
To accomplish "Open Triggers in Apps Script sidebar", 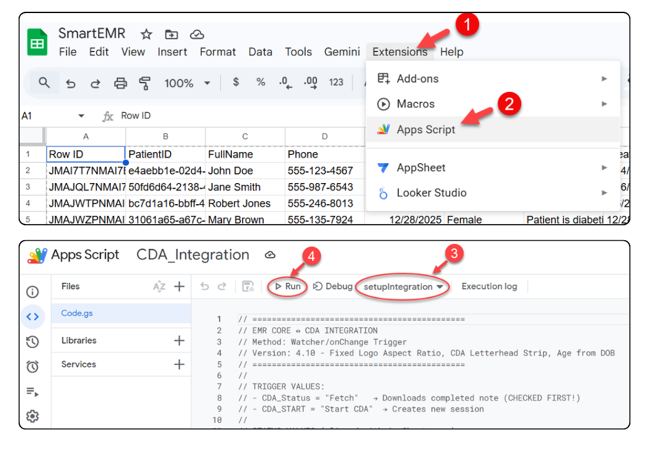I will coord(33,367).
